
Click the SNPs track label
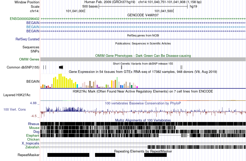[x=35, y=51]
